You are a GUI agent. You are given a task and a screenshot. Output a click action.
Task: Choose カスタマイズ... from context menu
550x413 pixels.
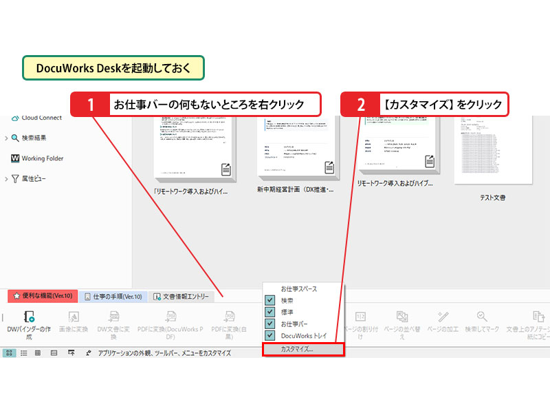303,349
